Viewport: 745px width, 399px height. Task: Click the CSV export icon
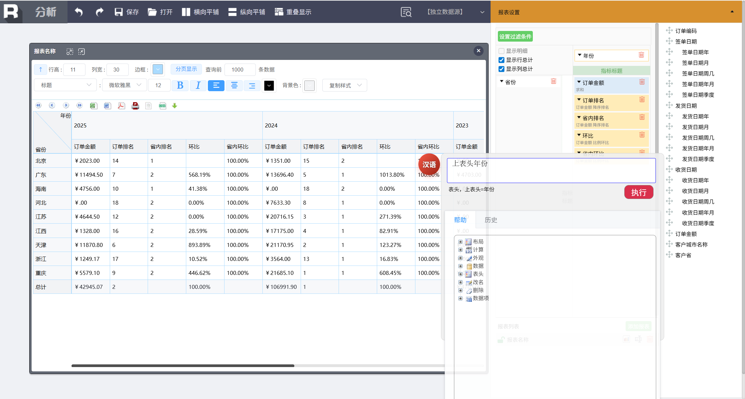pyautogui.click(x=162, y=106)
